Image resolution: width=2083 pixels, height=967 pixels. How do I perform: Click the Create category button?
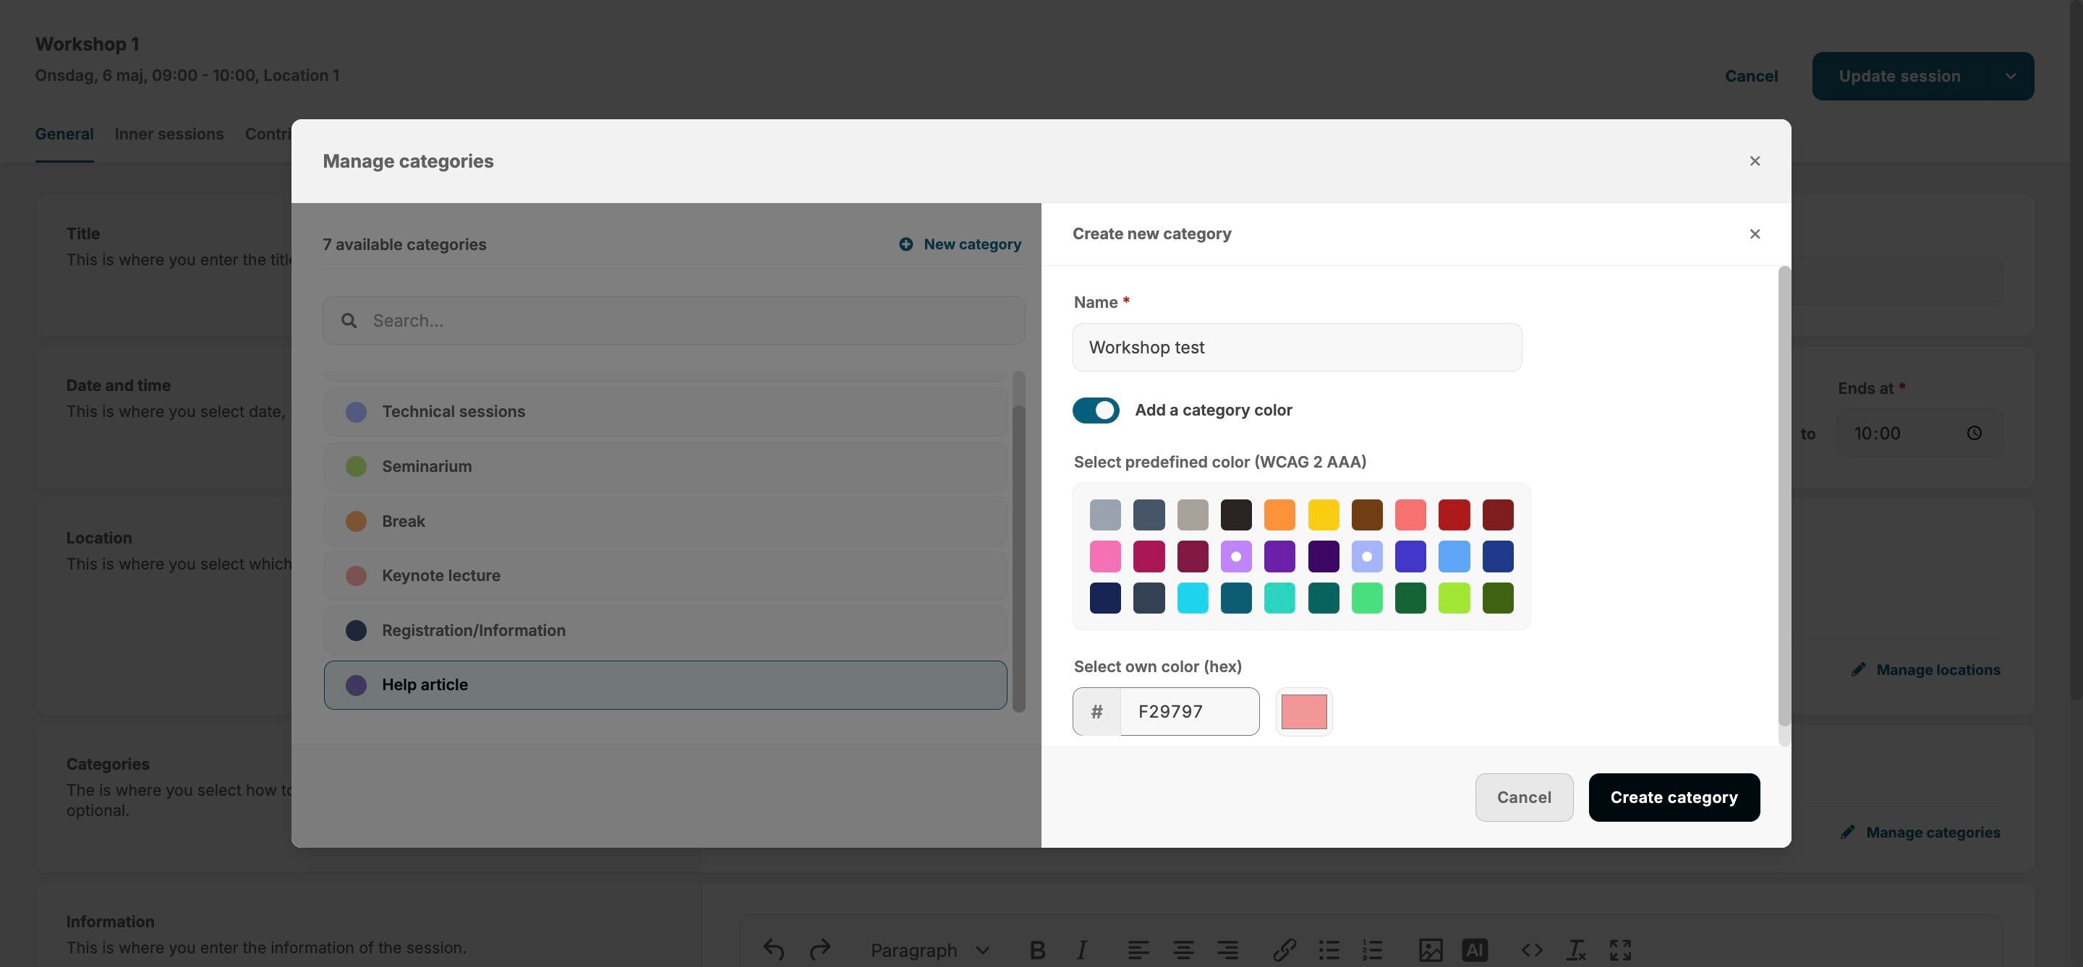click(x=1673, y=797)
